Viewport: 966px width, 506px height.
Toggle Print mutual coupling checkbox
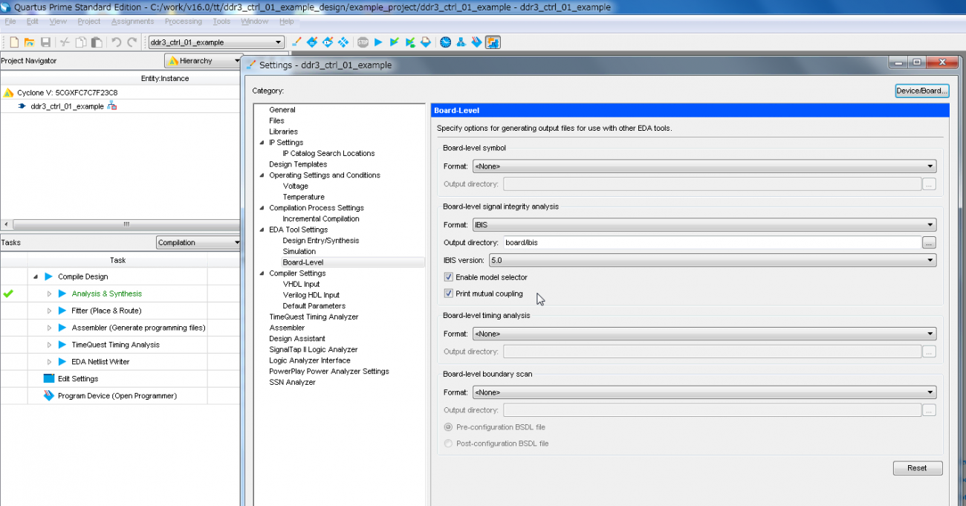point(449,293)
